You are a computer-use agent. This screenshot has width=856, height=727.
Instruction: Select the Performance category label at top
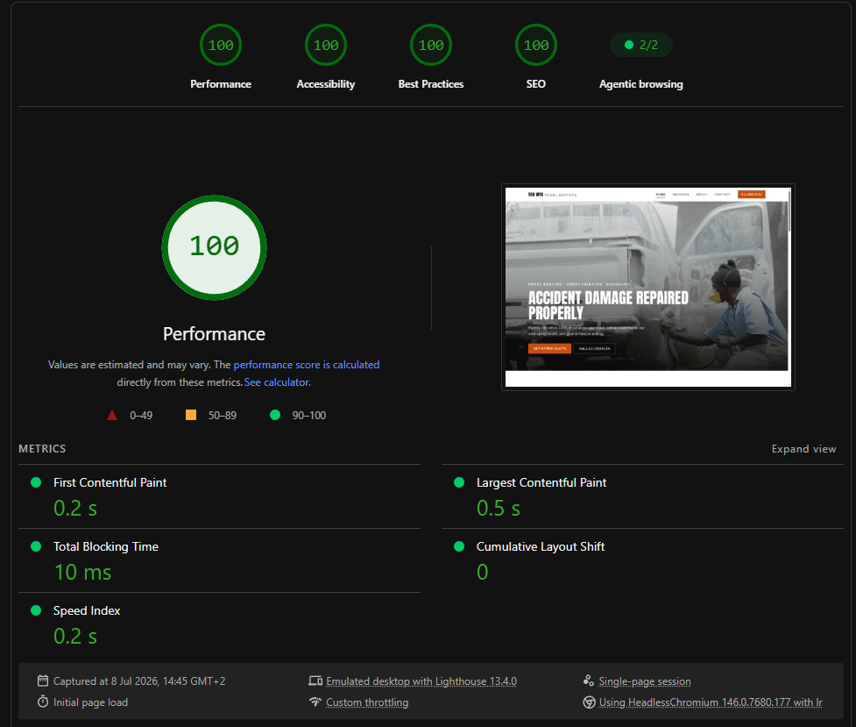tap(221, 84)
